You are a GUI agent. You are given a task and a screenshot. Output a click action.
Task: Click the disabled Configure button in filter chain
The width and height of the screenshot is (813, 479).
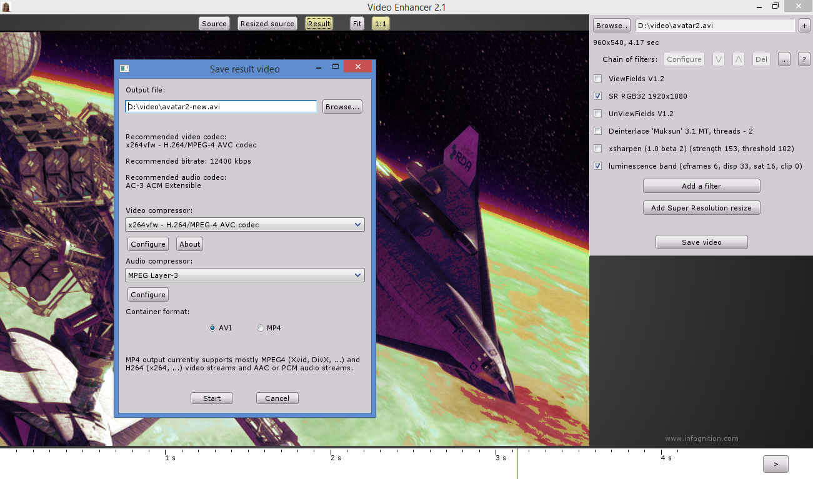(x=684, y=59)
